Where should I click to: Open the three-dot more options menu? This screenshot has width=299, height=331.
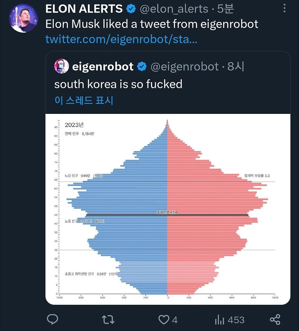click(285, 8)
